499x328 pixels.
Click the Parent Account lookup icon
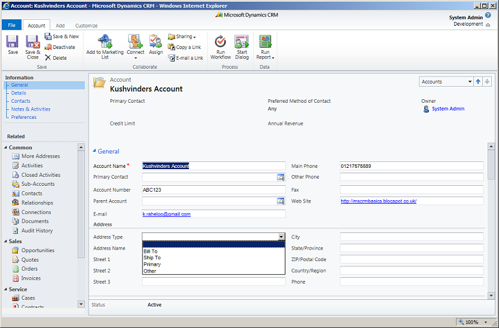[281, 201]
